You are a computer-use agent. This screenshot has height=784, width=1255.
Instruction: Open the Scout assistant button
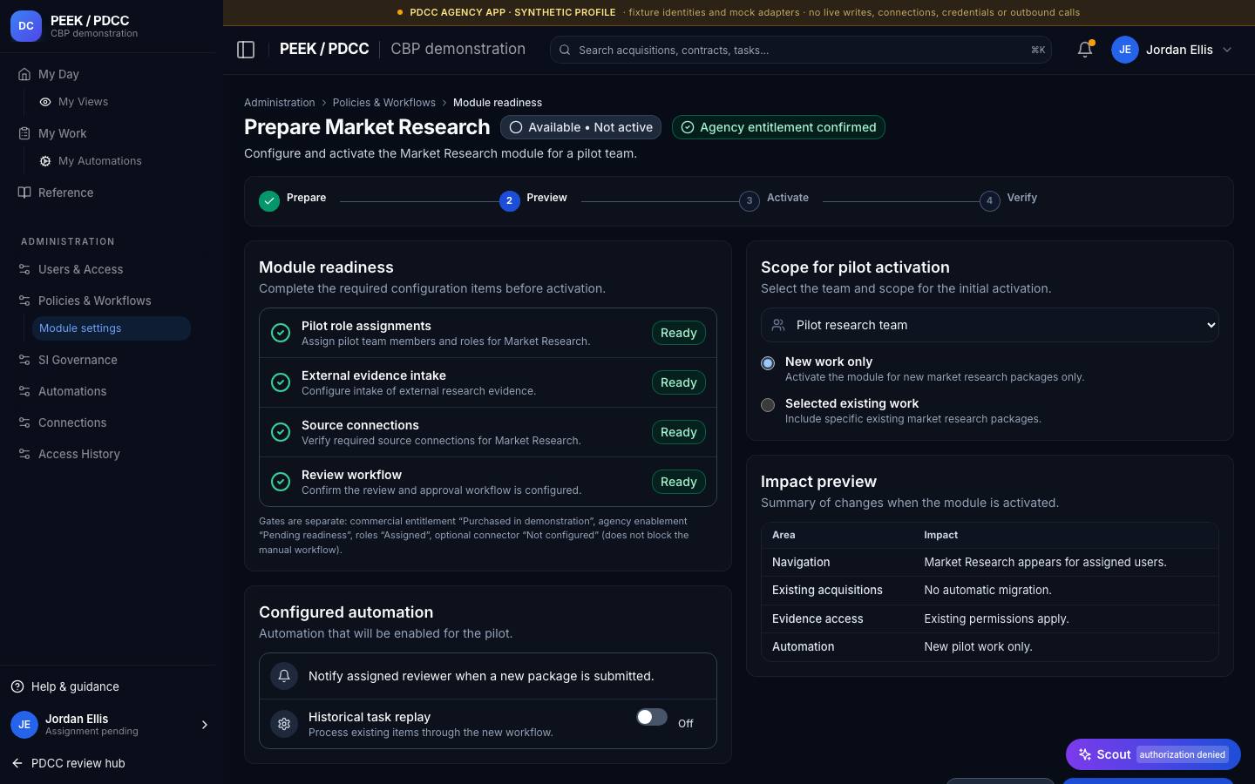pos(1153,754)
